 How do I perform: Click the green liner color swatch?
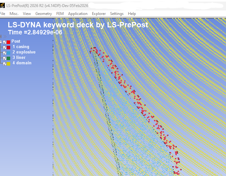point(9,58)
